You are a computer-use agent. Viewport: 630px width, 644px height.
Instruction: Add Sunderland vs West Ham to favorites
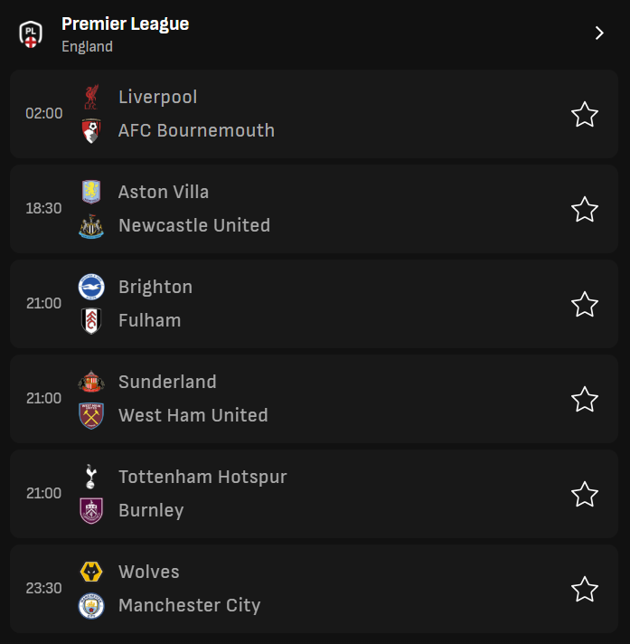point(585,399)
